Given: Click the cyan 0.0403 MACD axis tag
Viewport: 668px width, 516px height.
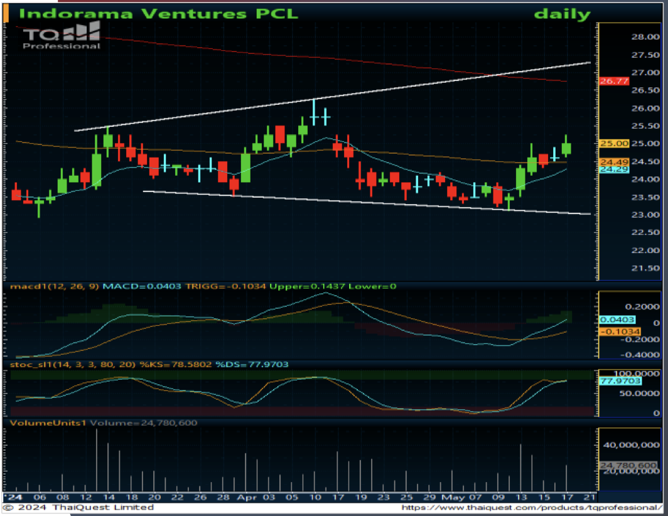Looking at the screenshot, I should click(x=617, y=320).
